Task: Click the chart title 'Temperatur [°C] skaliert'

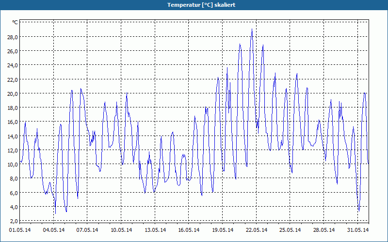Action: tap(201, 5)
